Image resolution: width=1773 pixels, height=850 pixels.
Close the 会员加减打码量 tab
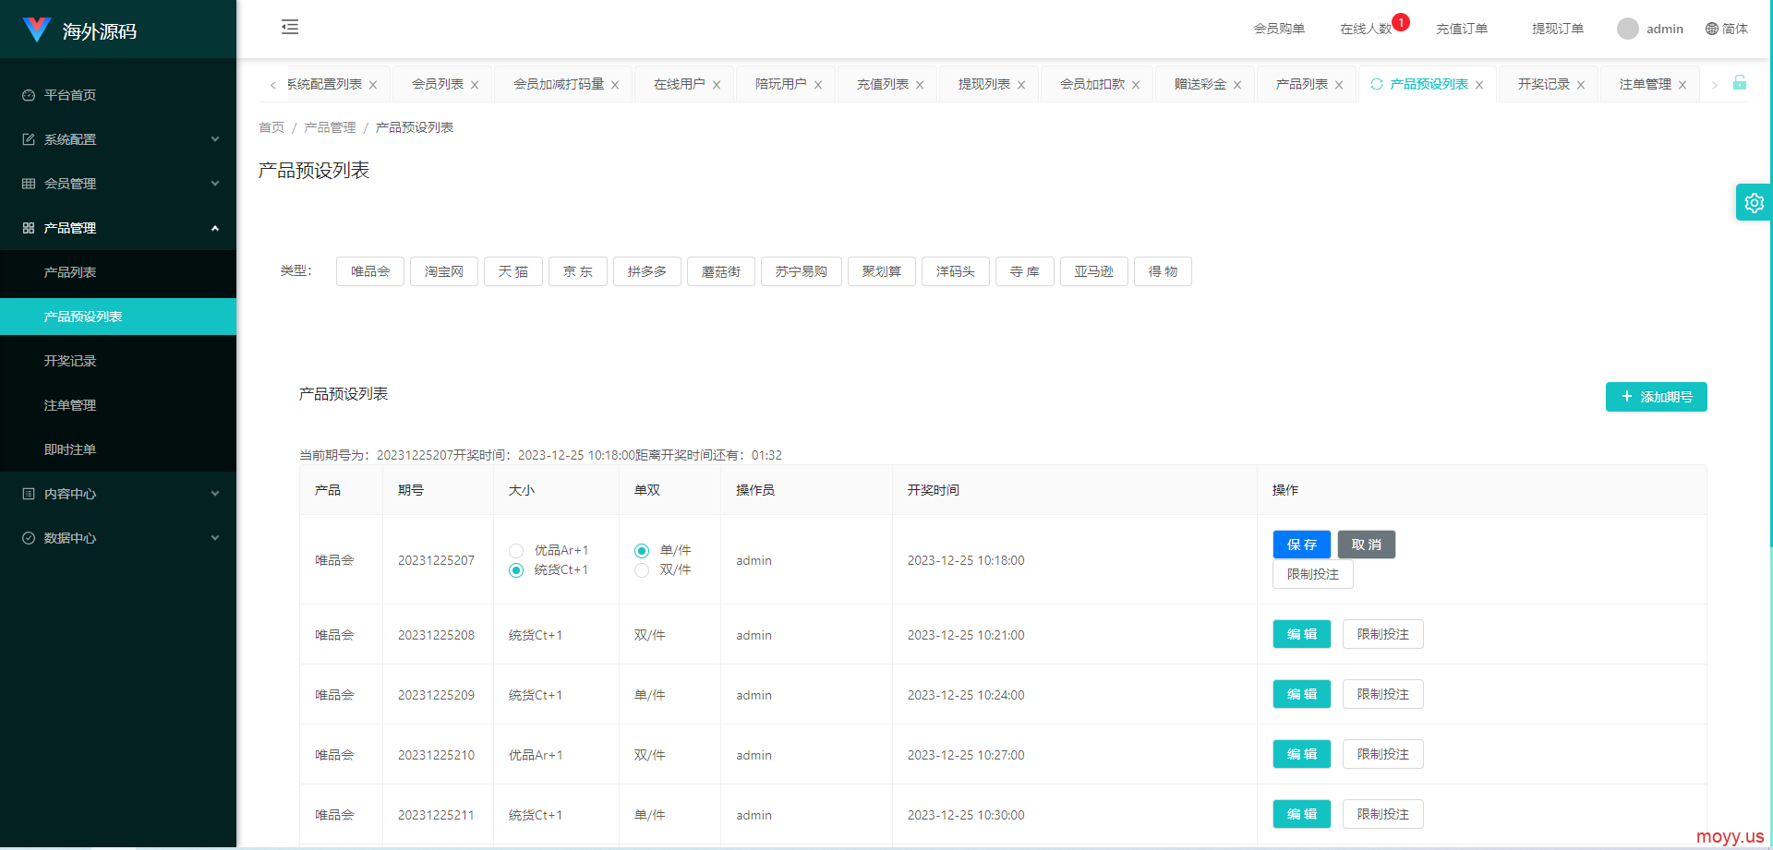(x=615, y=85)
